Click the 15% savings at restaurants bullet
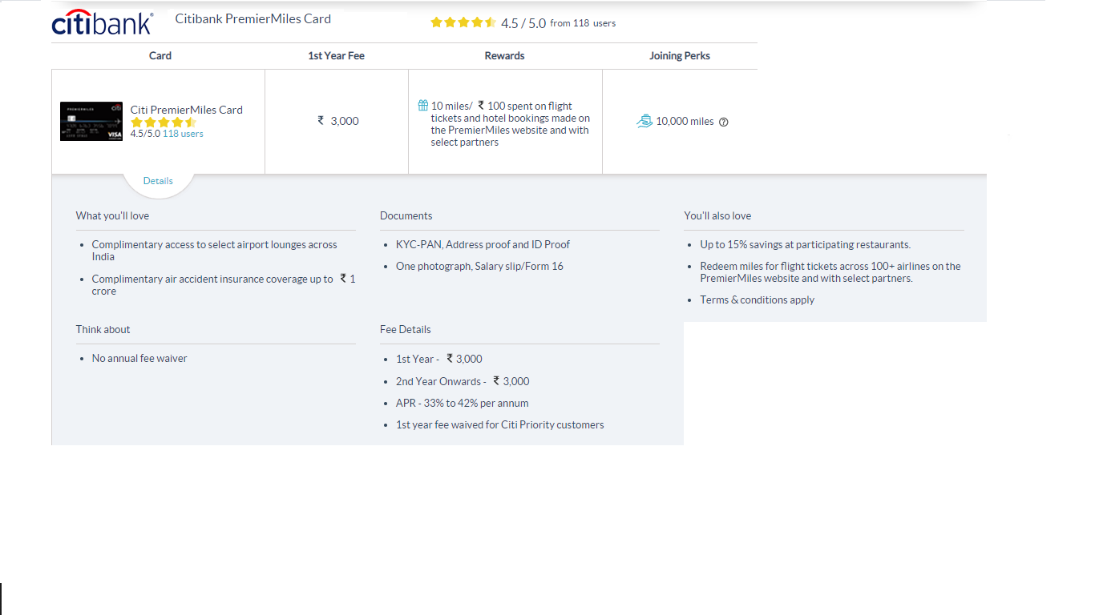 click(x=806, y=244)
